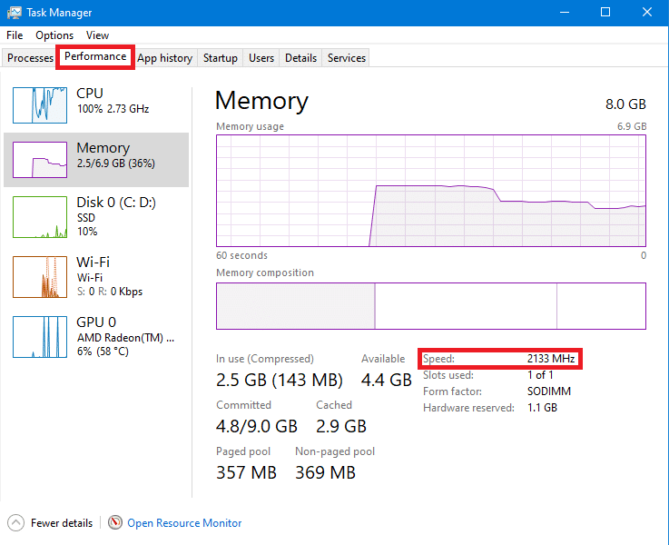The image size is (669, 545).
Task: Collapse view with Fewer details arrow
Action: [x=16, y=523]
